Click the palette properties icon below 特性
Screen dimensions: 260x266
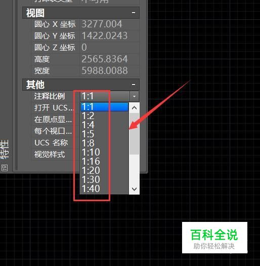tap(5, 168)
